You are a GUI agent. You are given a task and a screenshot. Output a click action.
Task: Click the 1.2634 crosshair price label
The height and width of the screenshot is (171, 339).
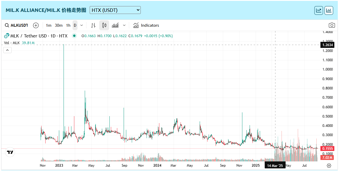pos(327,45)
